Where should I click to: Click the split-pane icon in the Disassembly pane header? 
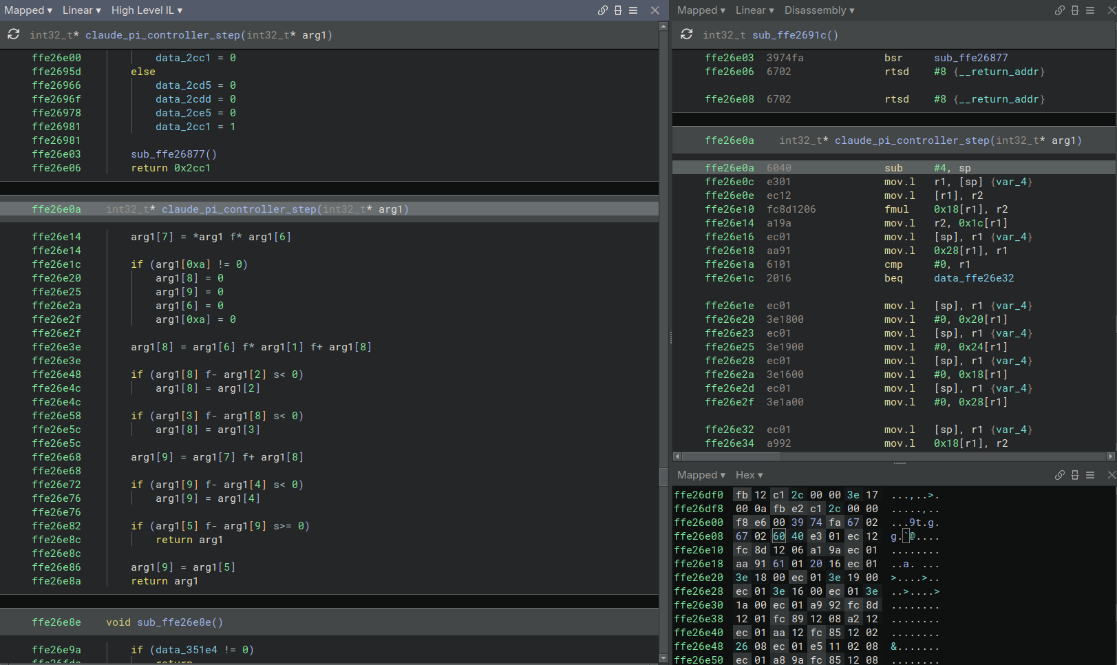tap(1075, 10)
